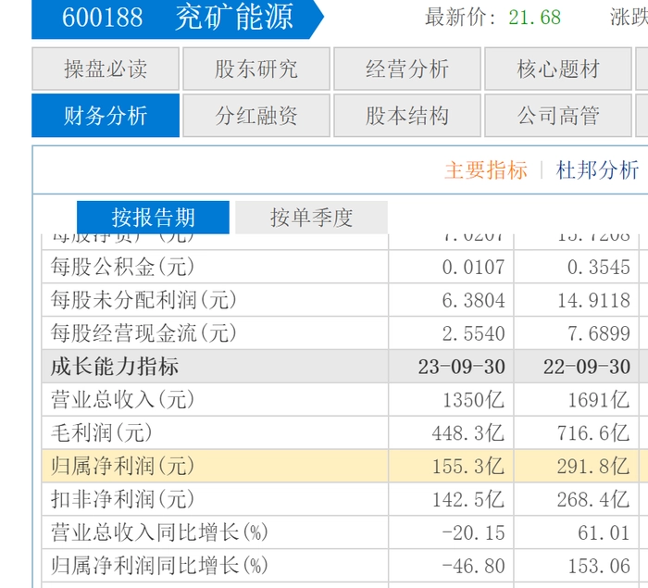
Task: Open the 经营分析 tab
Action: coord(407,69)
